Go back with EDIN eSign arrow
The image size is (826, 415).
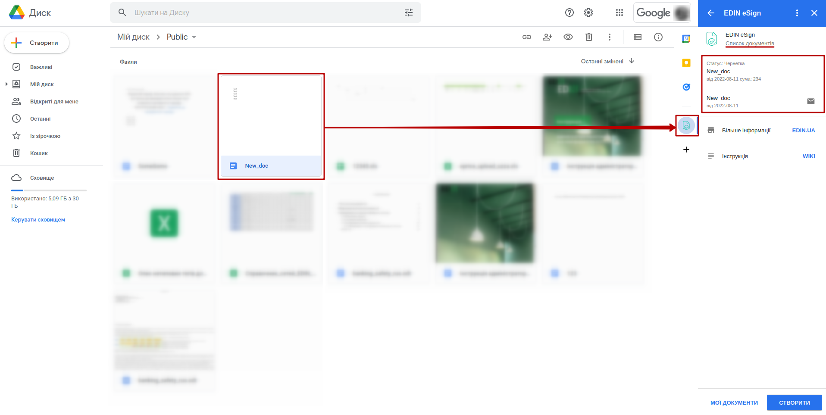pyautogui.click(x=711, y=13)
